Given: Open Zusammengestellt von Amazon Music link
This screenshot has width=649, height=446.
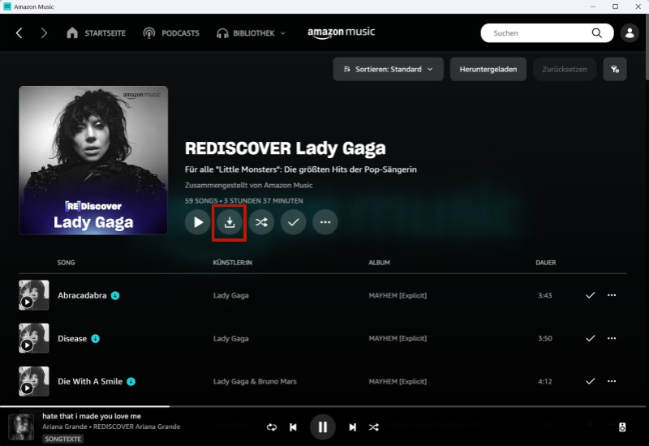Looking at the screenshot, I should point(249,186).
